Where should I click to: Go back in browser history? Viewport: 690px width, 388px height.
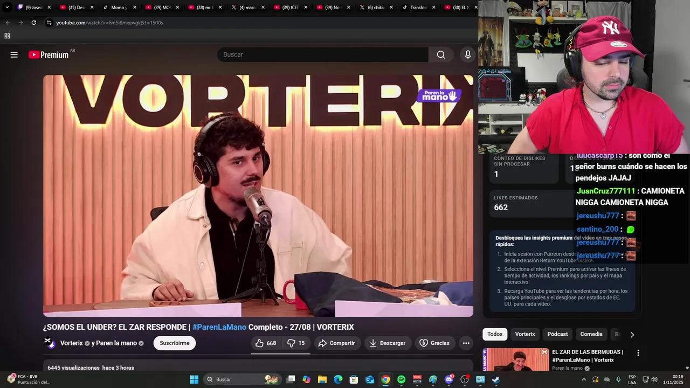(8, 23)
